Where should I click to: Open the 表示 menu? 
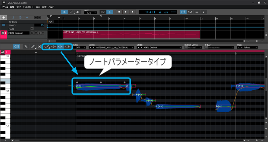[x=38, y=7]
